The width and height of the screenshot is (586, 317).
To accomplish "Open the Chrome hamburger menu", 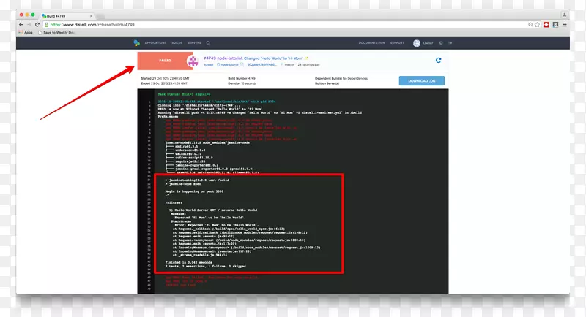I will [565, 25].
